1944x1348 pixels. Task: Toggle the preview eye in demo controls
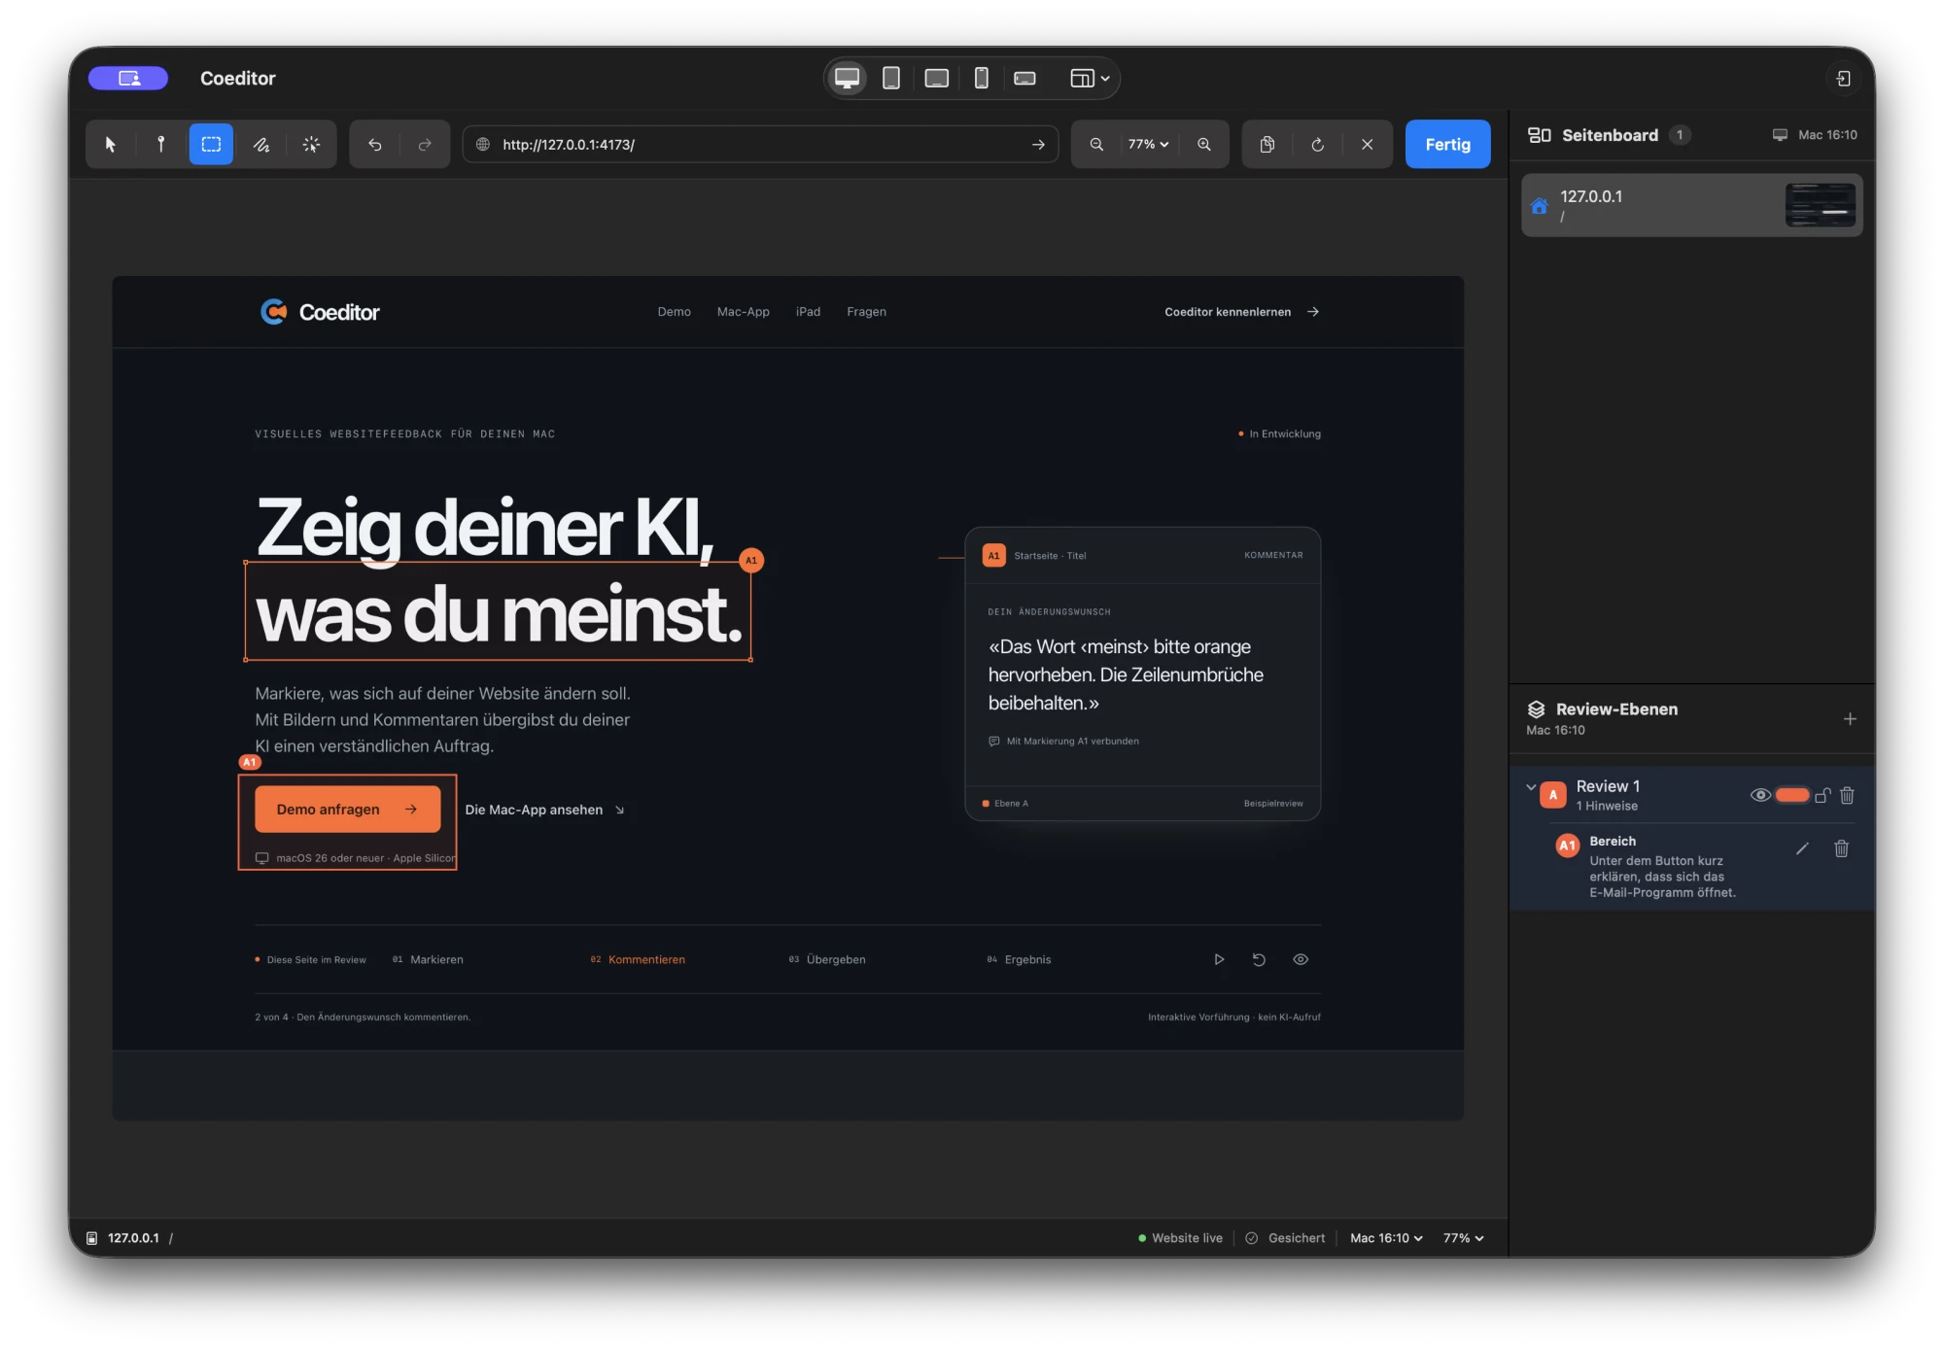tap(1301, 959)
